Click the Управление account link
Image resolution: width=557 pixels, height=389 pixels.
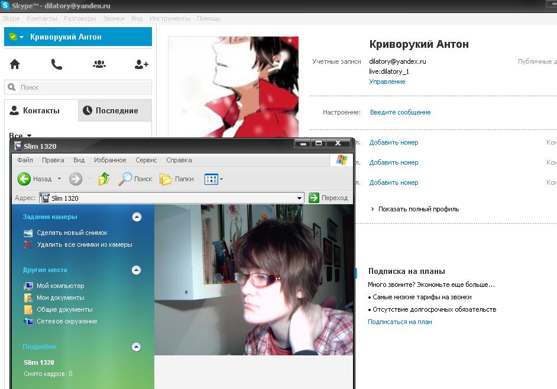(387, 81)
